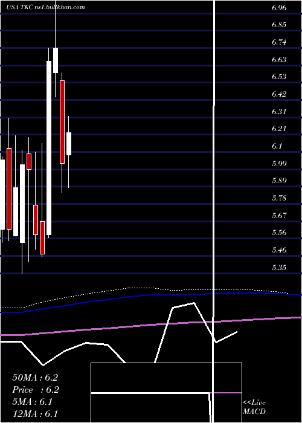The image size is (302, 423).
Task: Click the 5.46 price axis label
Action: (x=279, y=250)
